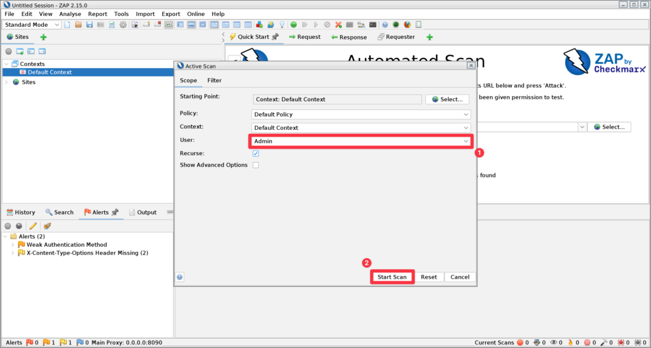Click the help icon in Active Scan dialog
The height and width of the screenshot is (348, 651).
179,277
